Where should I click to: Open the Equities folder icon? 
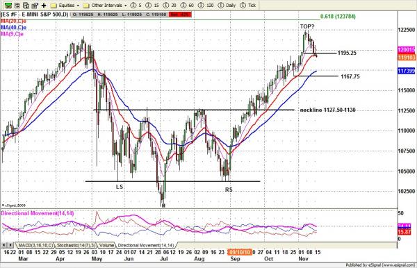(x=54, y=6)
